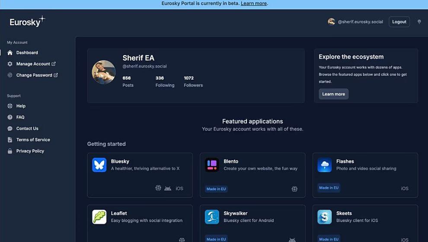428x242 pixels.
Task: Open the Help page from Support
Action: pos(21,106)
